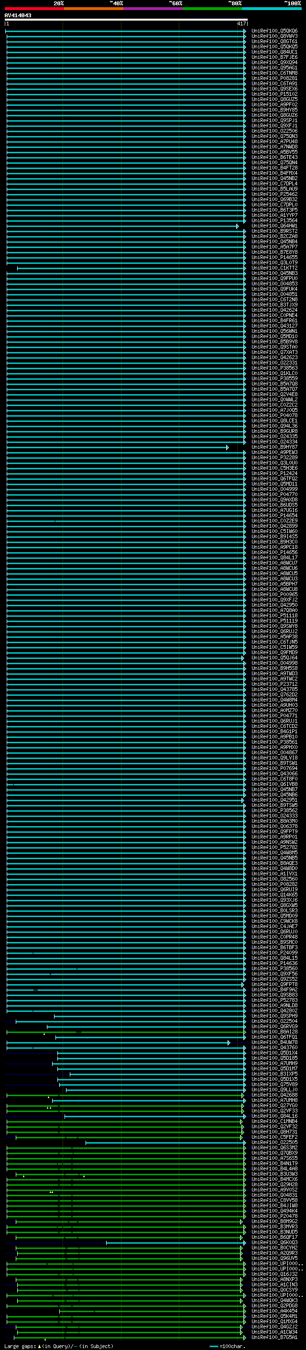Open hit UniRef100_P20478
Screen dimensions: 306x1350
click(274, 1217)
